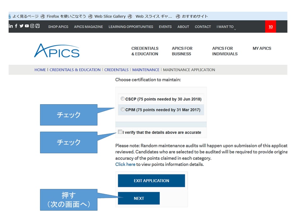
Task: Click the NEXT button
Action: click(x=139, y=198)
